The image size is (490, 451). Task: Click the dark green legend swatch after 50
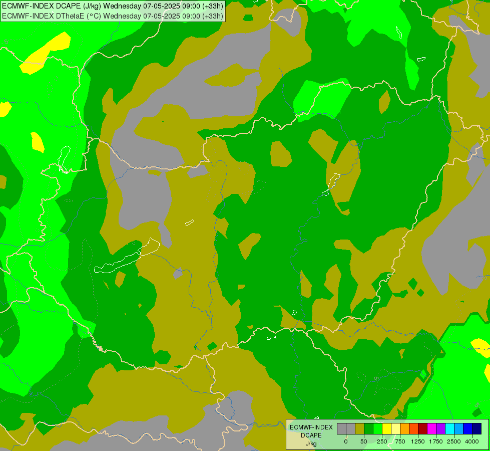(x=369, y=429)
